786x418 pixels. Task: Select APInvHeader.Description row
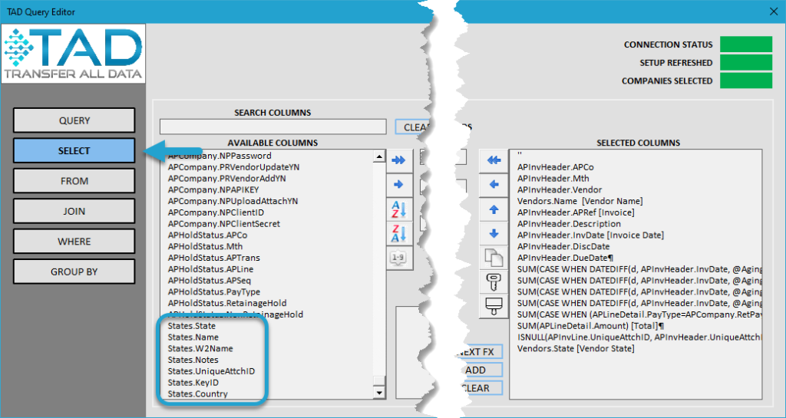569,224
